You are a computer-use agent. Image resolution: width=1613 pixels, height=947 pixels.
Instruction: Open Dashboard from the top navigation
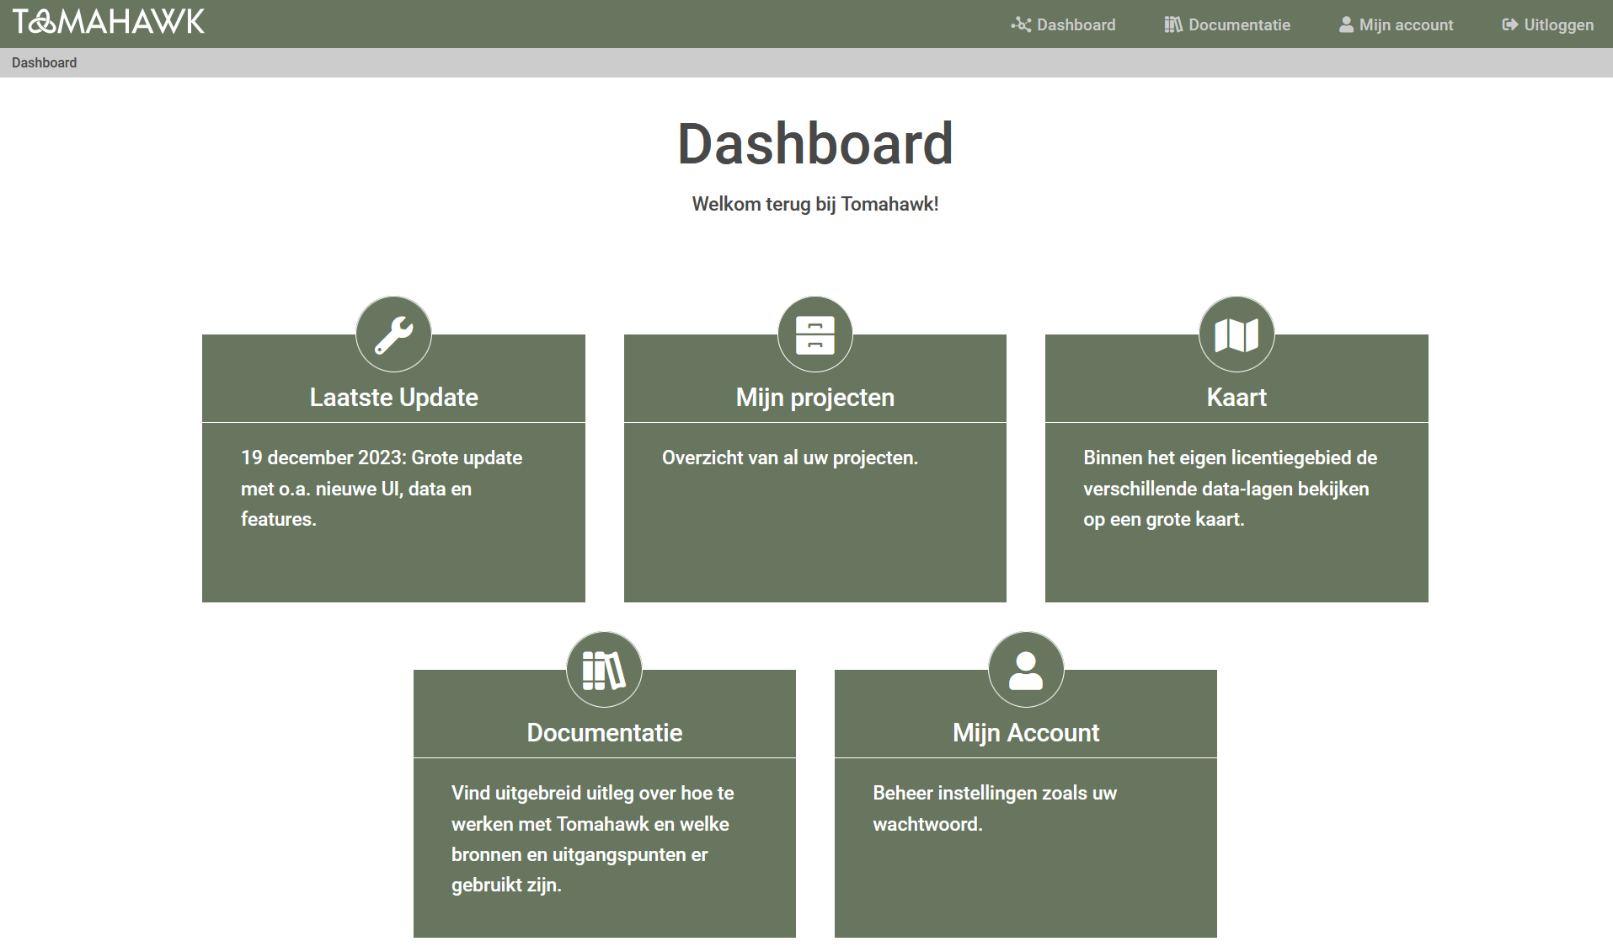(x=1063, y=24)
